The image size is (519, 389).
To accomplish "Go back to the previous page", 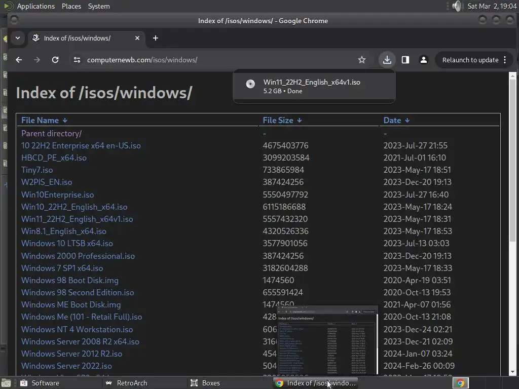I will point(19,60).
